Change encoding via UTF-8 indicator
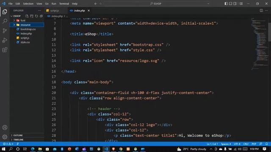Image resolution: width=271 pixels, height=152 pixels. tap(237, 144)
